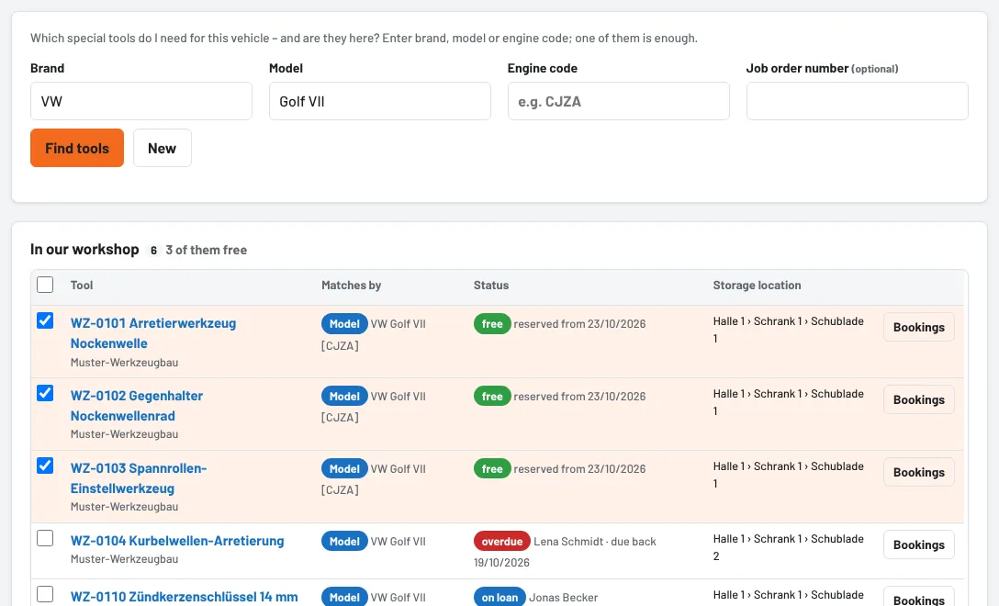Open Bookings for WZ-0103 row
This screenshot has height=606, width=999.
coord(919,472)
